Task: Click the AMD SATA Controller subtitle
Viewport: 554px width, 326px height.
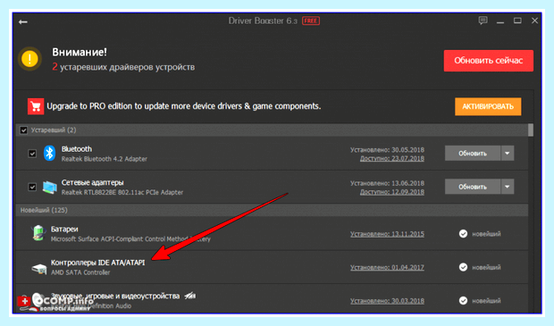Action: click(x=80, y=272)
